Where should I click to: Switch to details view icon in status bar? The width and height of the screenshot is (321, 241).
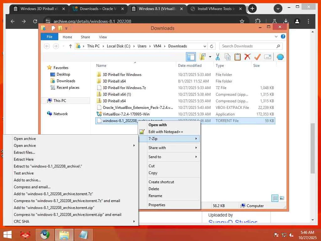click(275, 198)
